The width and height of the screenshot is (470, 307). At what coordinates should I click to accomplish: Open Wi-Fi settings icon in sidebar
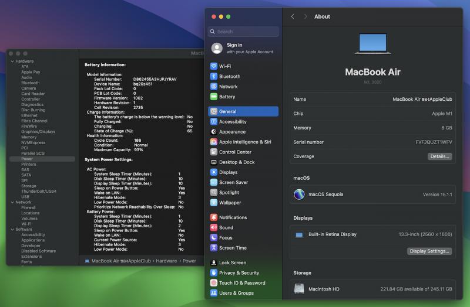(214, 66)
